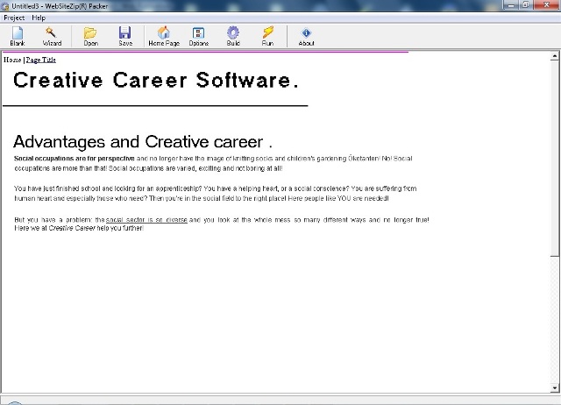Screen dimensions: 561x405
Task: Run the built project
Action: click(267, 36)
